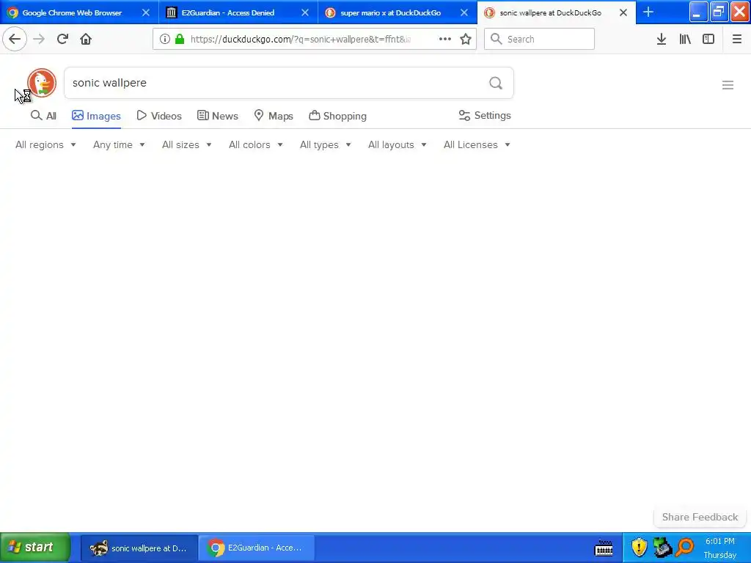Screen dimensions: 751x563
Task: Switch to the All results tab
Action: tap(43, 115)
